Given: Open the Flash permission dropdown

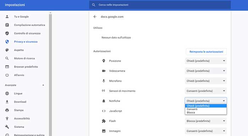Looking at the screenshot, I should pos(205,121).
